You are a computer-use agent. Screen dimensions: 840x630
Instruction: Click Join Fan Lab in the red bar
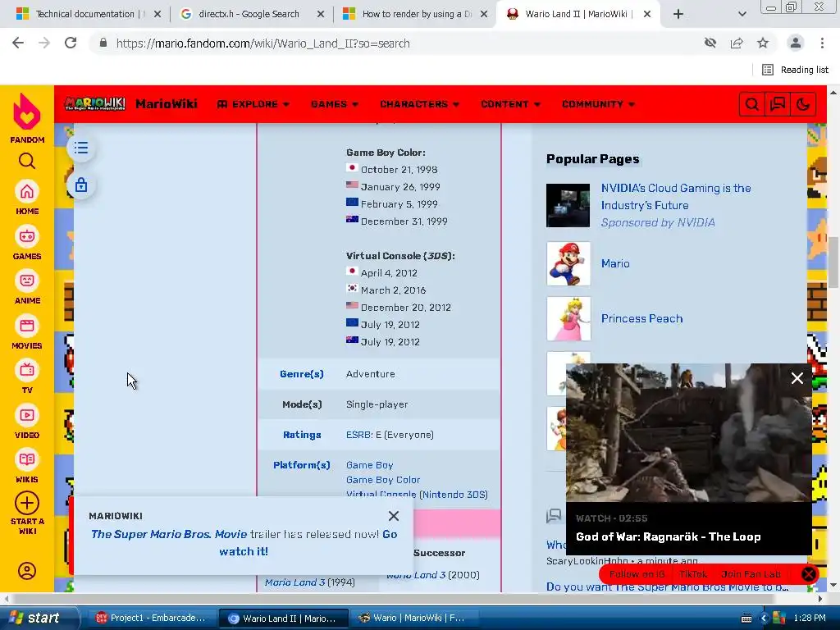coord(751,573)
